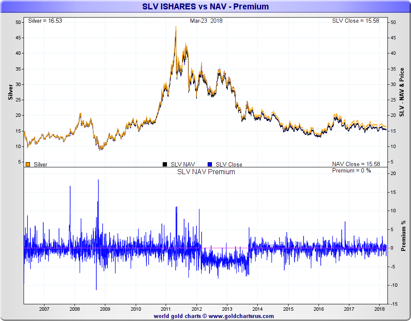Click the 2014 x-axis year label

tap(257, 309)
